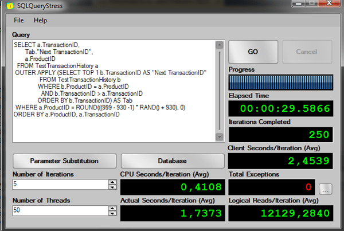
Task: Focus the Number of Threads field
Action: click(x=60, y=210)
